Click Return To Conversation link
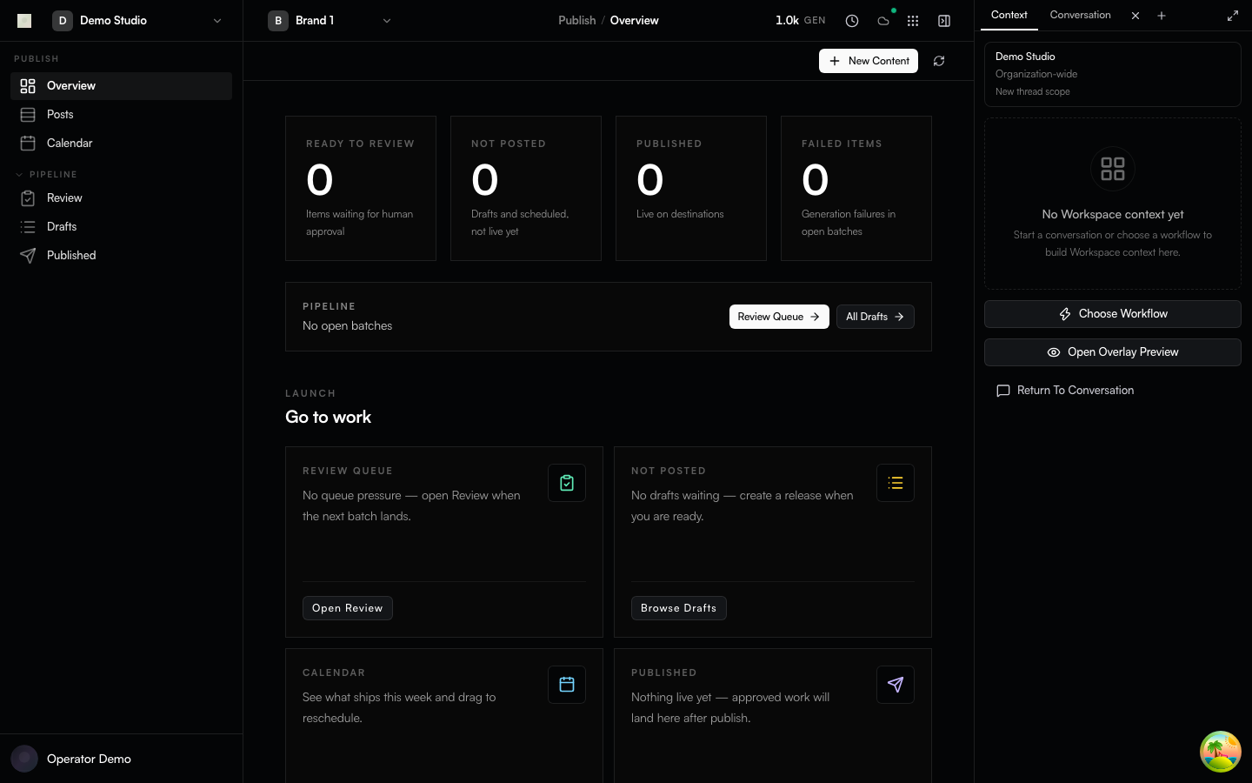 coord(1065,391)
